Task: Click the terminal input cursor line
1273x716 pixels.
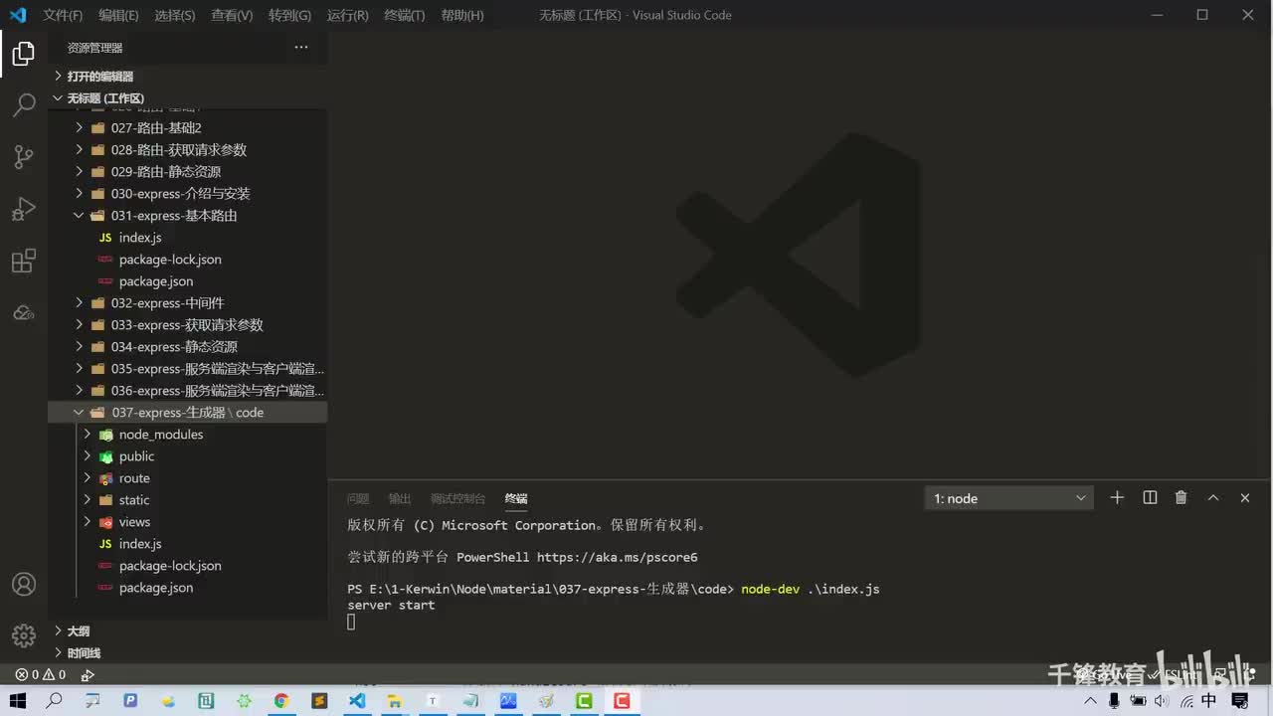Action: [351, 622]
